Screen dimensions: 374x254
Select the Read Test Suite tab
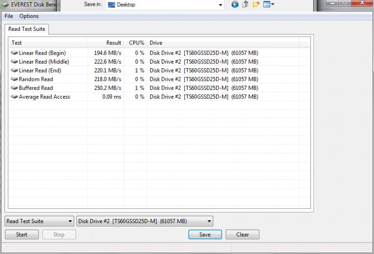(27, 29)
